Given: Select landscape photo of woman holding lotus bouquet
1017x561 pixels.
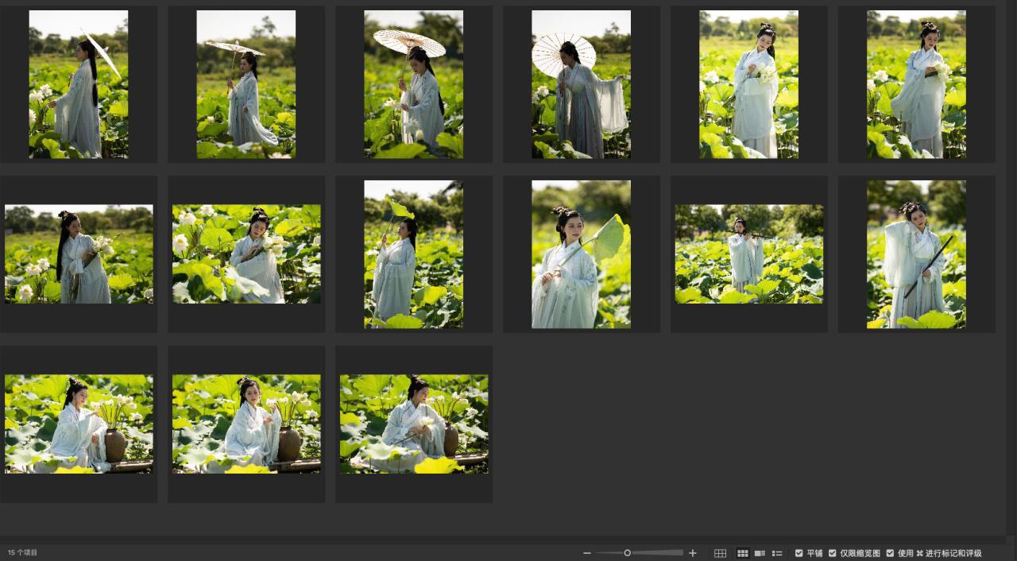Looking at the screenshot, I should (x=79, y=254).
